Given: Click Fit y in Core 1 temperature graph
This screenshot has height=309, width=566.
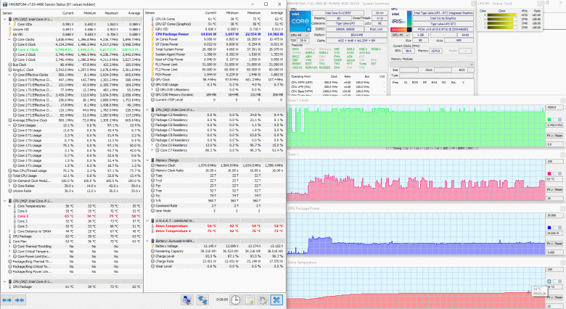Looking at the screenshot, I should 549,190.
